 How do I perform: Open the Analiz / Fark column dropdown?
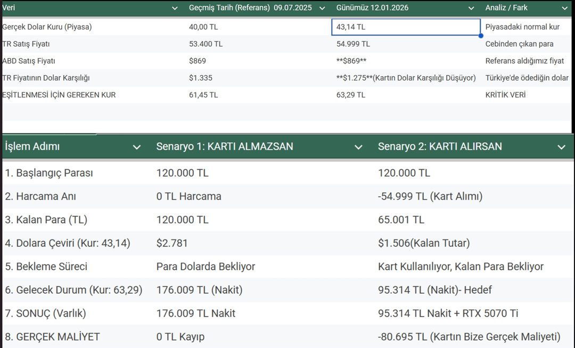pyautogui.click(x=565, y=9)
